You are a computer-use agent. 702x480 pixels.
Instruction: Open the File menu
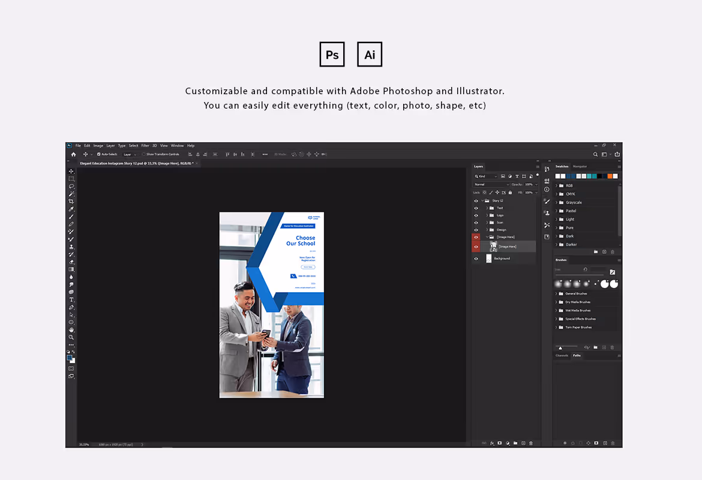tap(78, 146)
